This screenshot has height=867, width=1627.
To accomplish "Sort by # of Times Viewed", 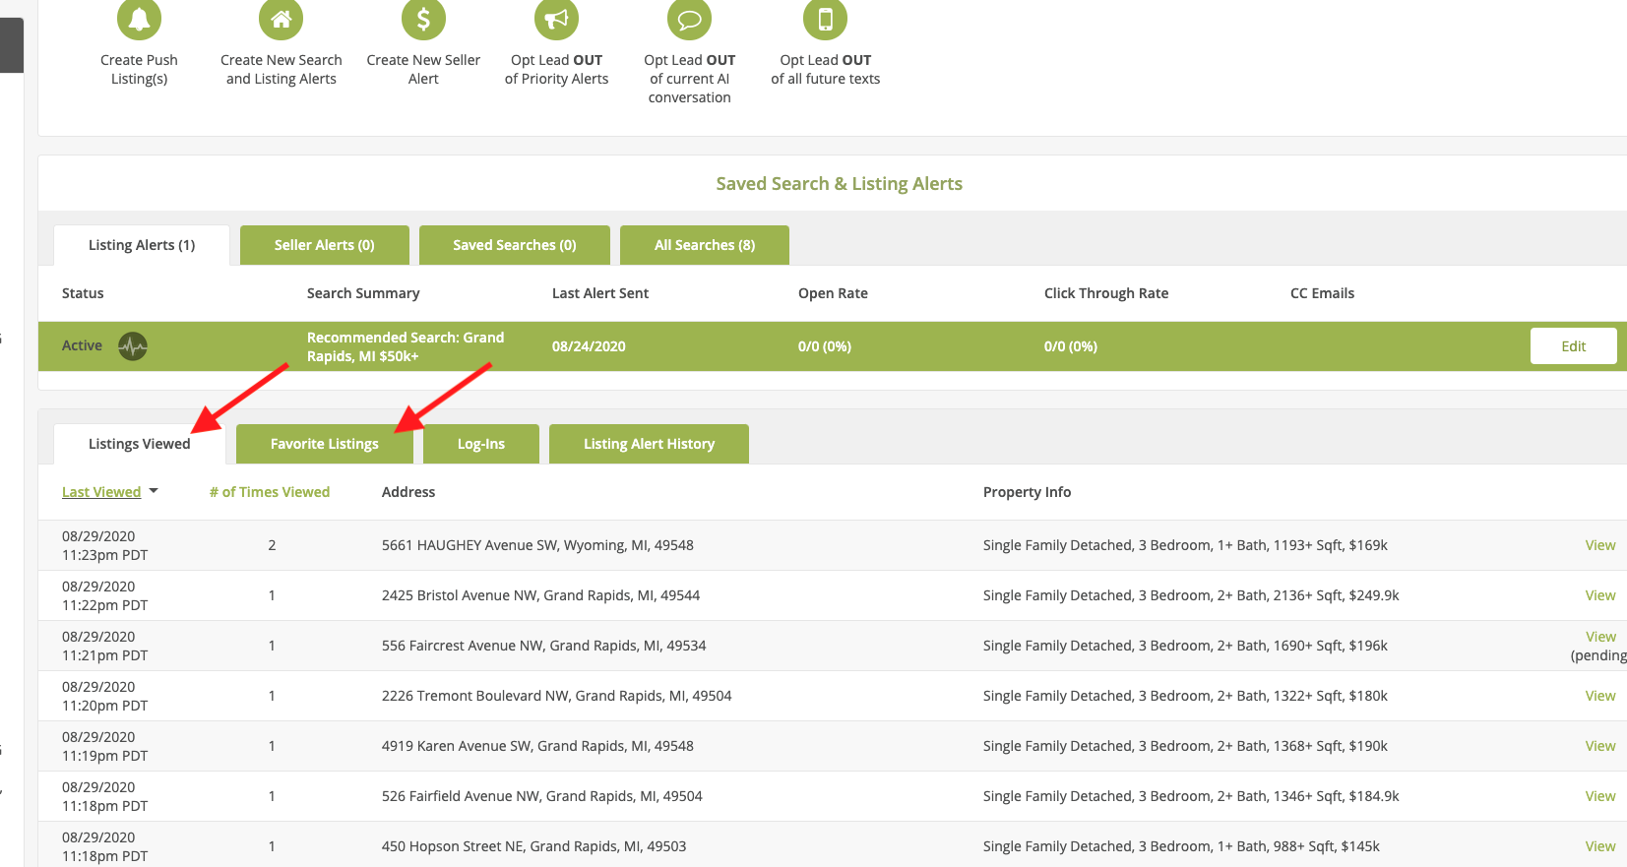I will tap(269, 492).
